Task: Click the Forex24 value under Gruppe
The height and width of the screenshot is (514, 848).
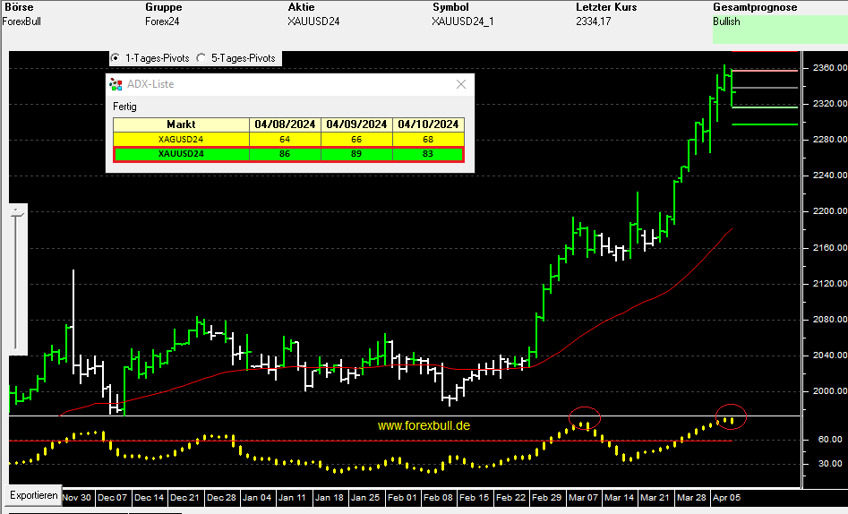Action: point(162,21)
